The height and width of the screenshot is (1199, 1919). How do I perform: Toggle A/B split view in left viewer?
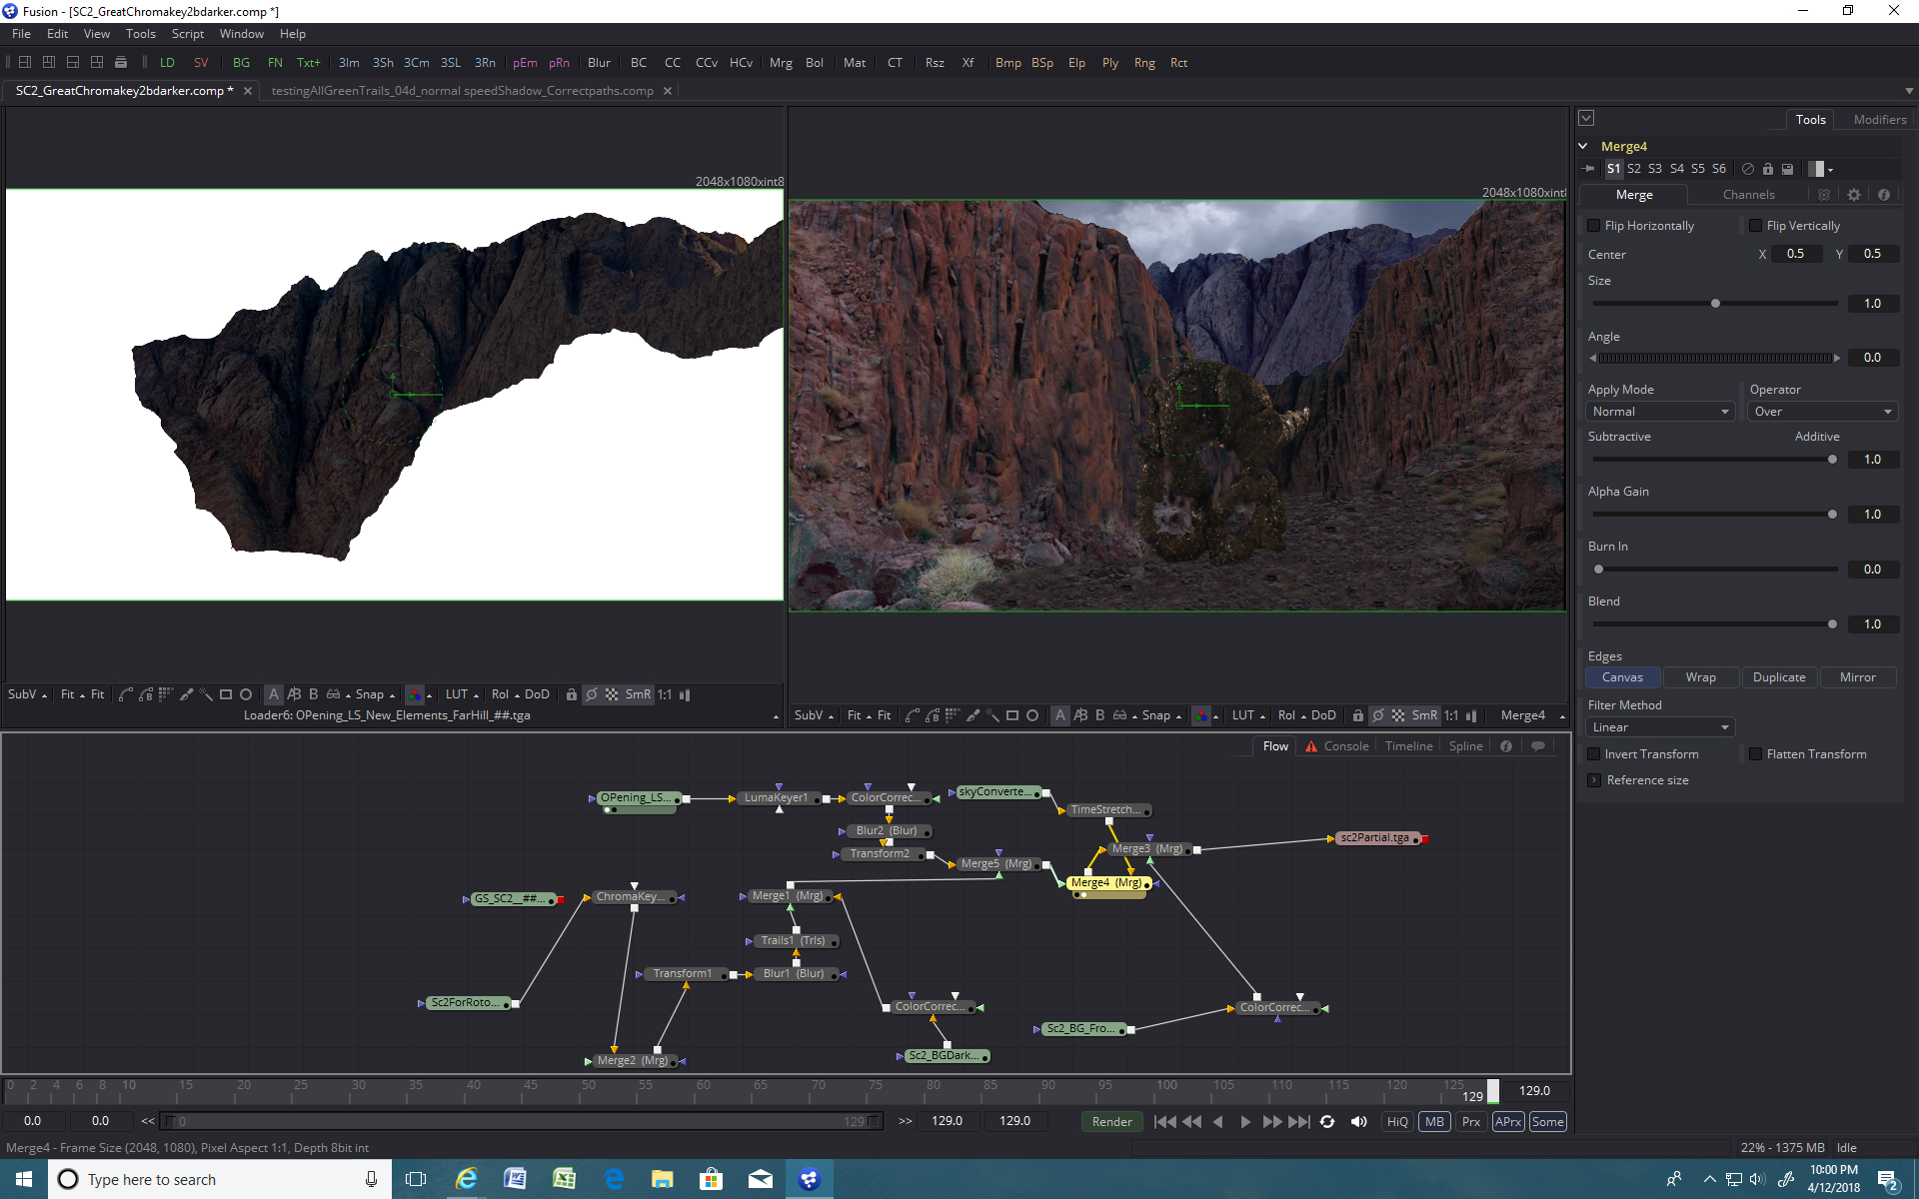pyautogui.click(x=294, y=694)
